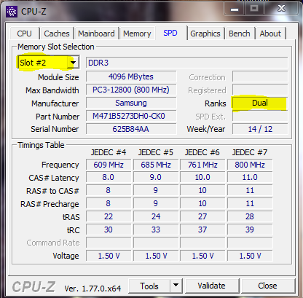Click the CAS# Latency 10.0 cell
Screen dimensions: 303x298
pyautogui.click(x=202, y=177)
